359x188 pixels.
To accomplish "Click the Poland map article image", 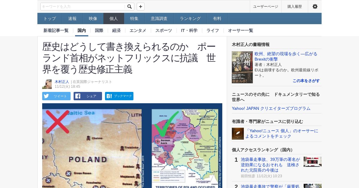I will [x=132, y=146].
